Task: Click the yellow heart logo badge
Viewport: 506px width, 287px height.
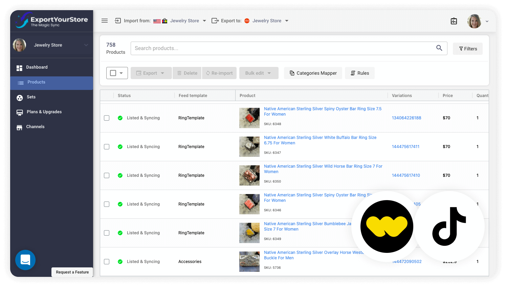Action: (x=387, y=226)
